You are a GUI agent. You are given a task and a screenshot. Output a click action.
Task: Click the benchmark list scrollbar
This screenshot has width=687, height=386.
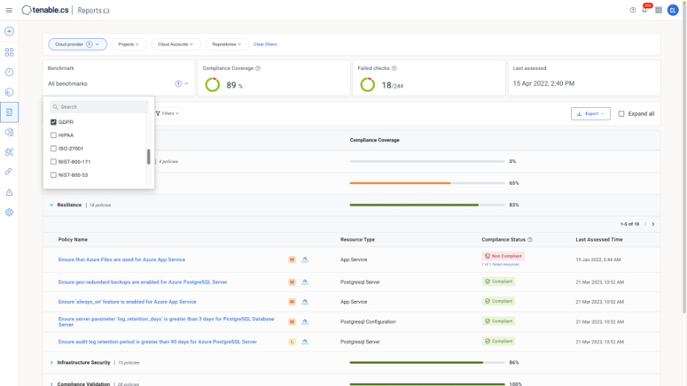tap(148, 157)
